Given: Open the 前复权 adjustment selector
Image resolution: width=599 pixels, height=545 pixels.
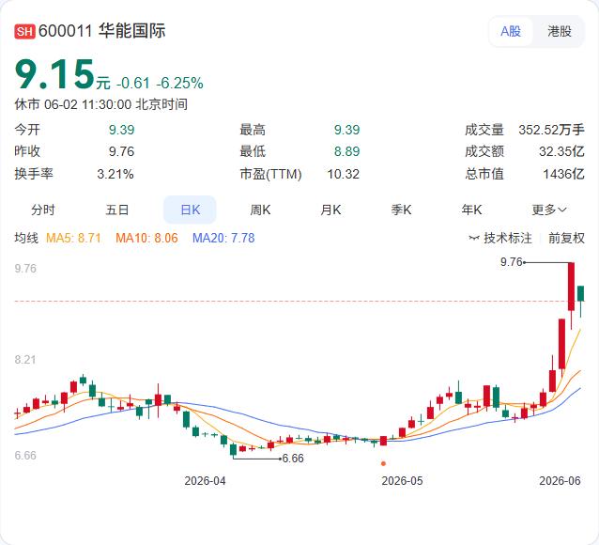Looking at the screenshot, I should (x=566, y=239).
